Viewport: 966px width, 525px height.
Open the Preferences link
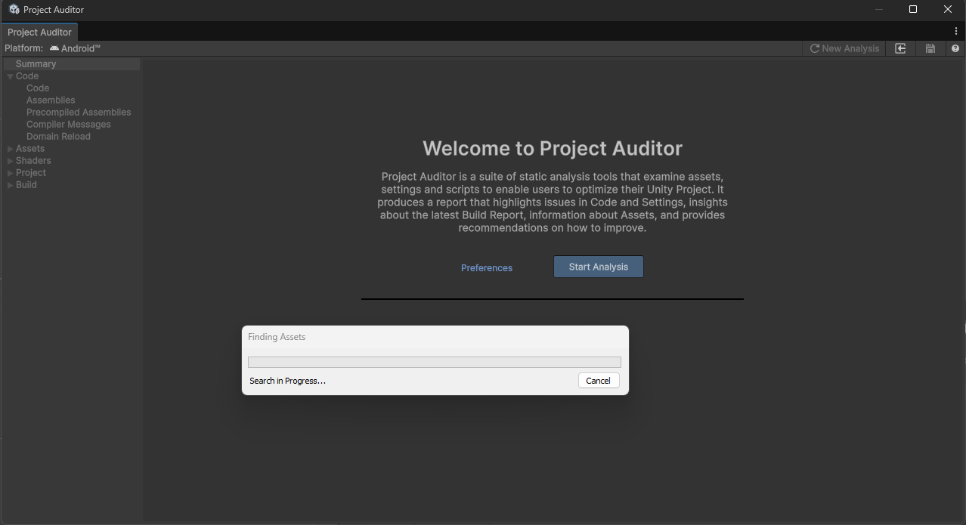(487, 267)
